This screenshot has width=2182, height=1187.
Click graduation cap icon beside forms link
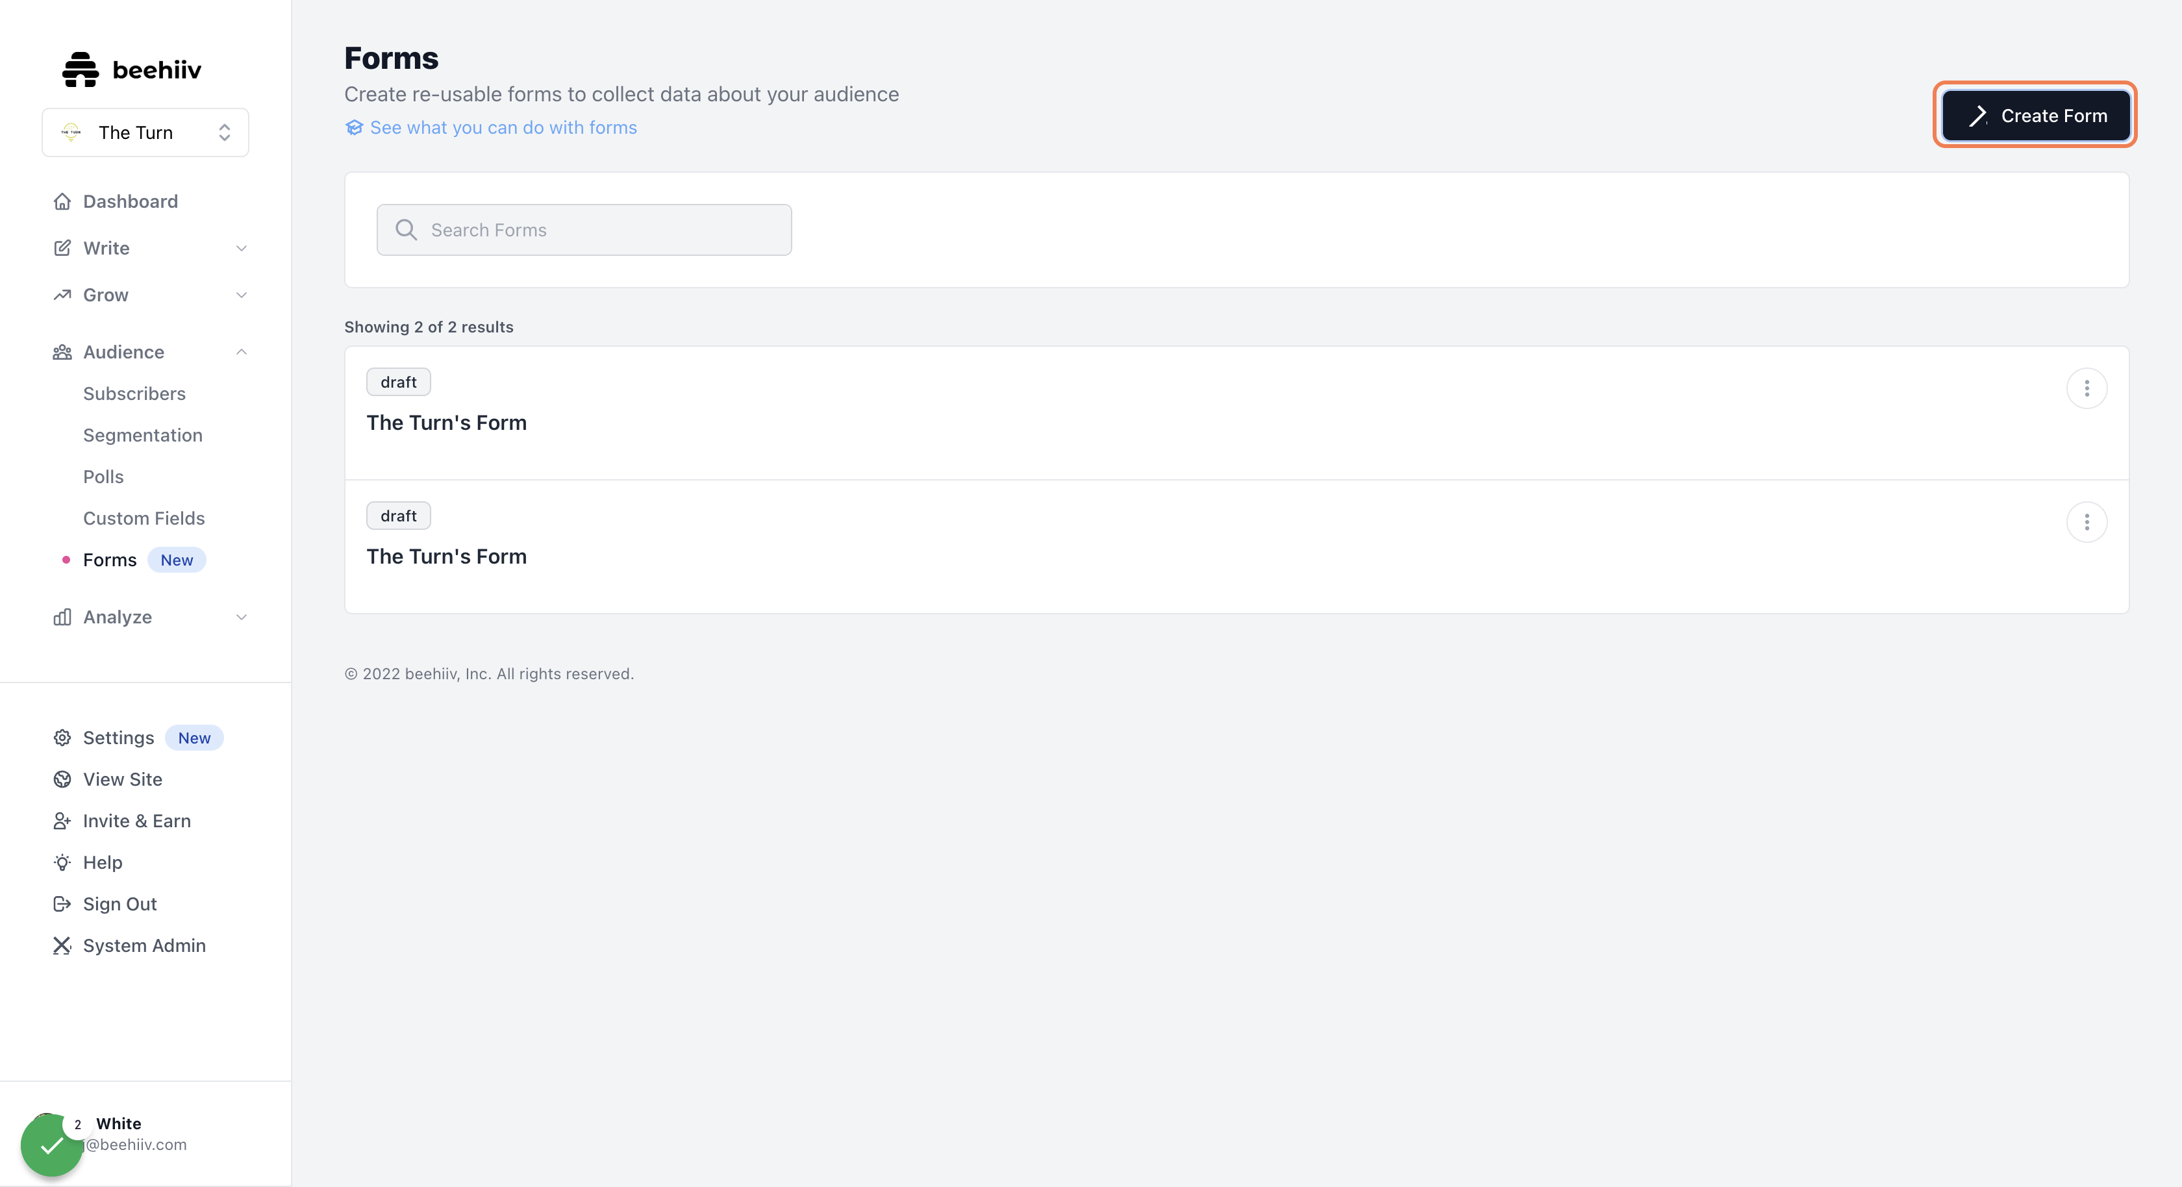pyautogui.click(x=354, y=127)
